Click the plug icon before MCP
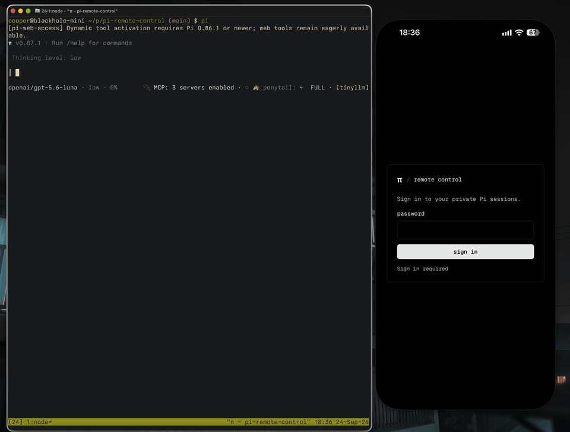This screenshot has width=570, height=432. click(x=147, y=88)
